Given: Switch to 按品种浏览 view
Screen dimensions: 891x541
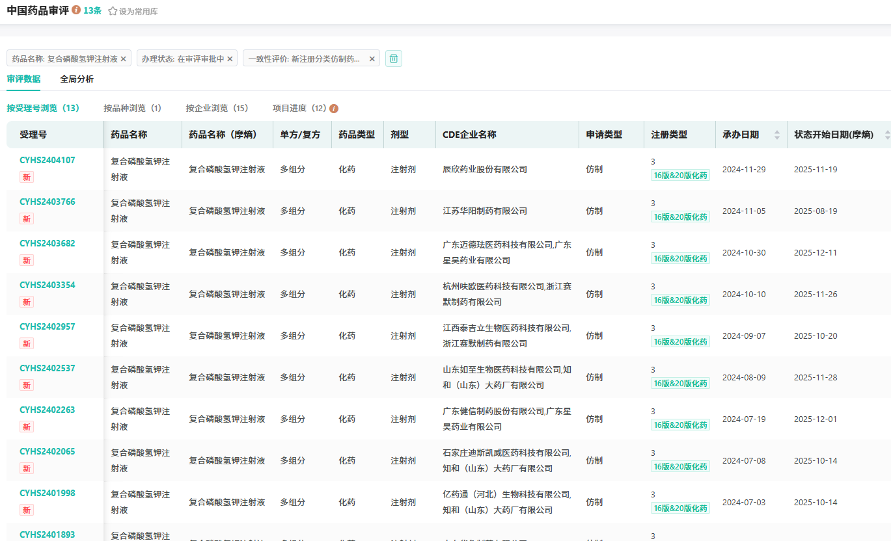Looking at the screenshot, I should 132,108.
